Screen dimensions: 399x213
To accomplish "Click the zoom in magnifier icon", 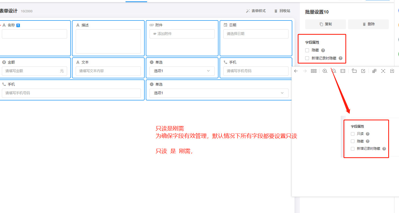I will [325, 71].
